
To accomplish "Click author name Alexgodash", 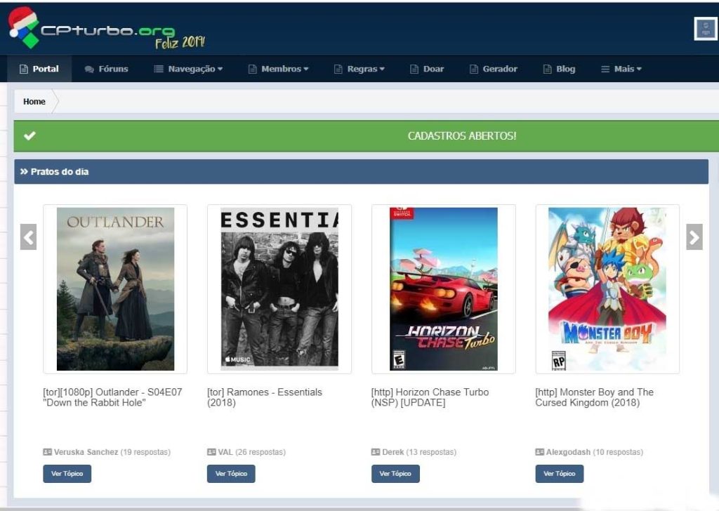I will point(568,452).
